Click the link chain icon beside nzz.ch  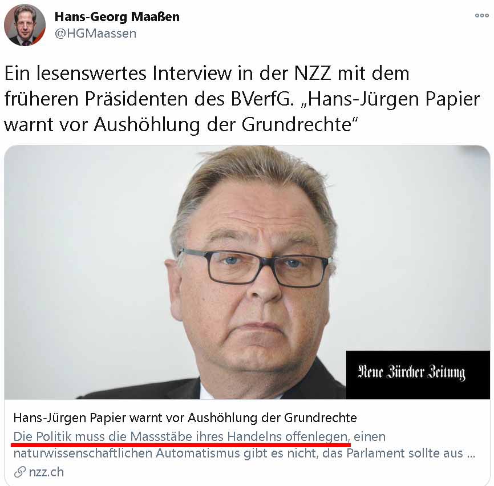[20, 472]
